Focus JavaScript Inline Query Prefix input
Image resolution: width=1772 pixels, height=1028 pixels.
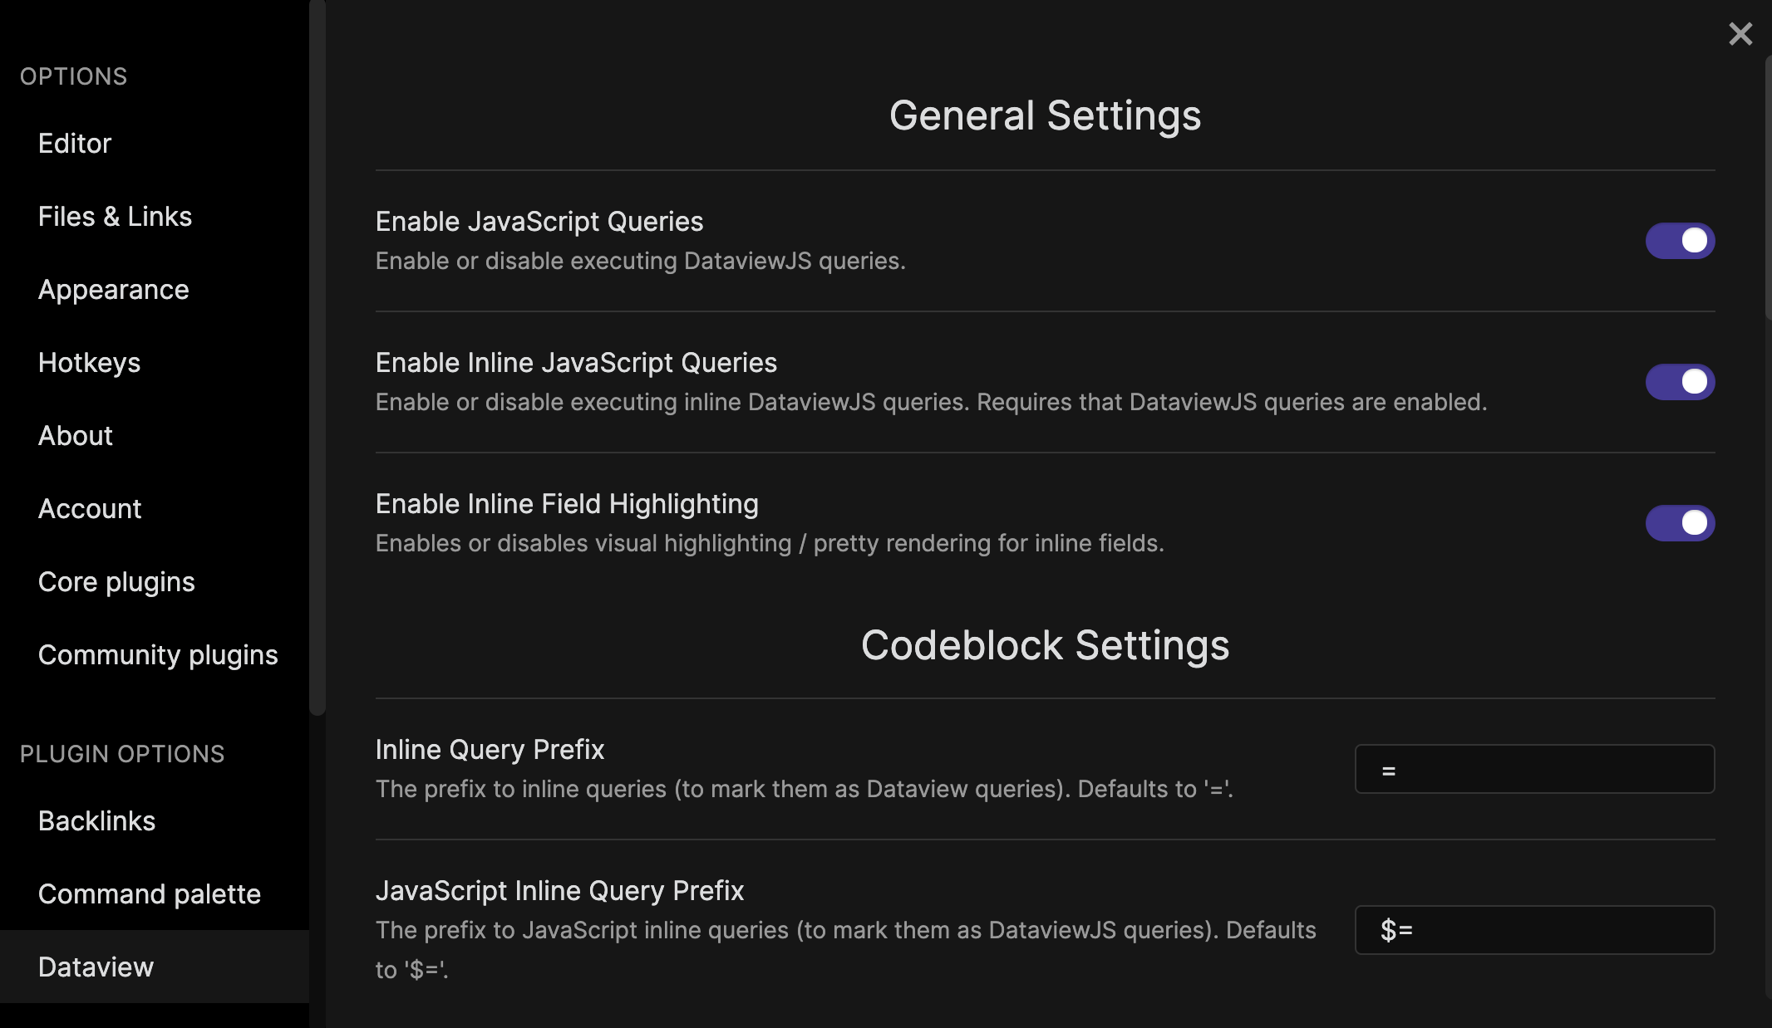tap(1533, 930)
